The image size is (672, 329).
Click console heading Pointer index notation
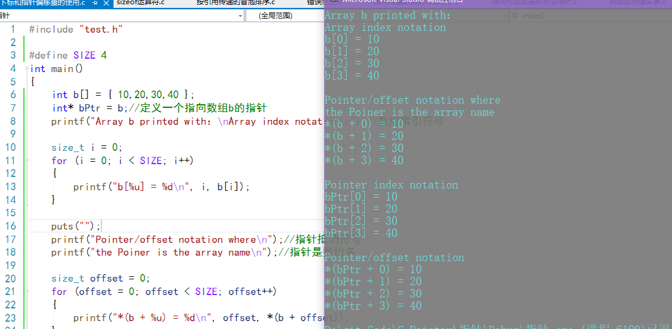pyautogui.click(x=392, y=185)
